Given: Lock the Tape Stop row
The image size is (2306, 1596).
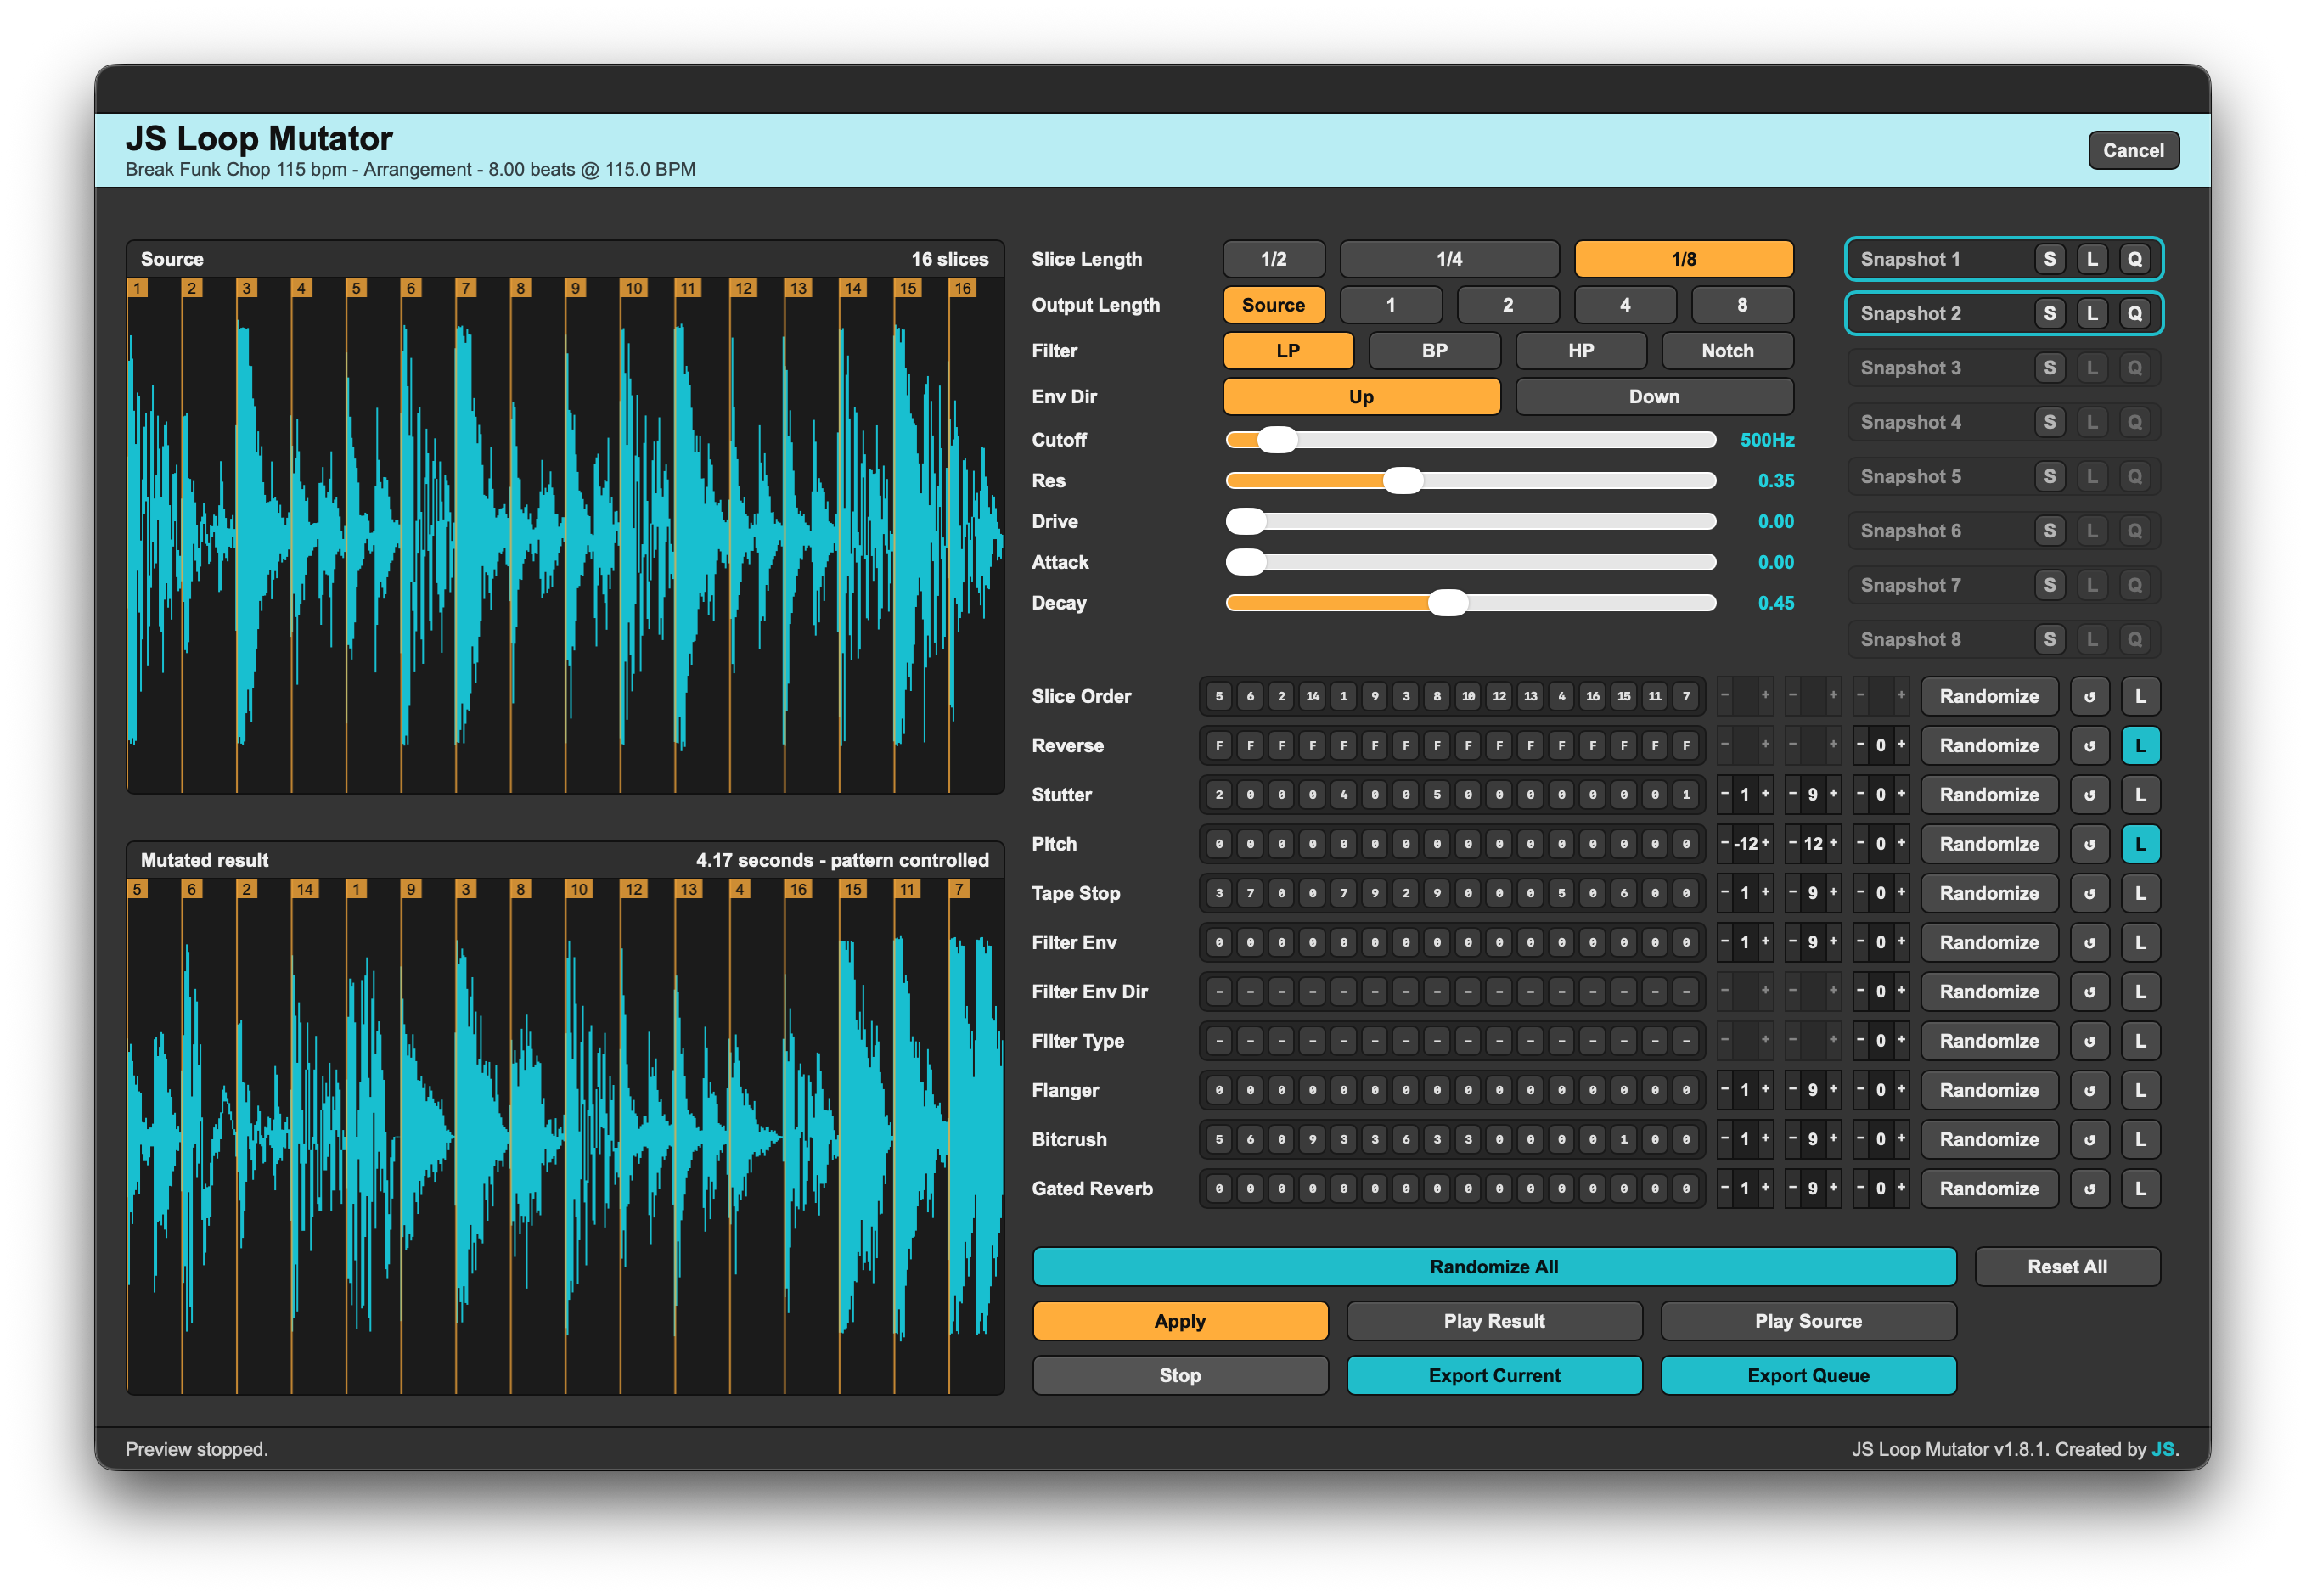Looking at the screenshot, I should pos(2140,893).
